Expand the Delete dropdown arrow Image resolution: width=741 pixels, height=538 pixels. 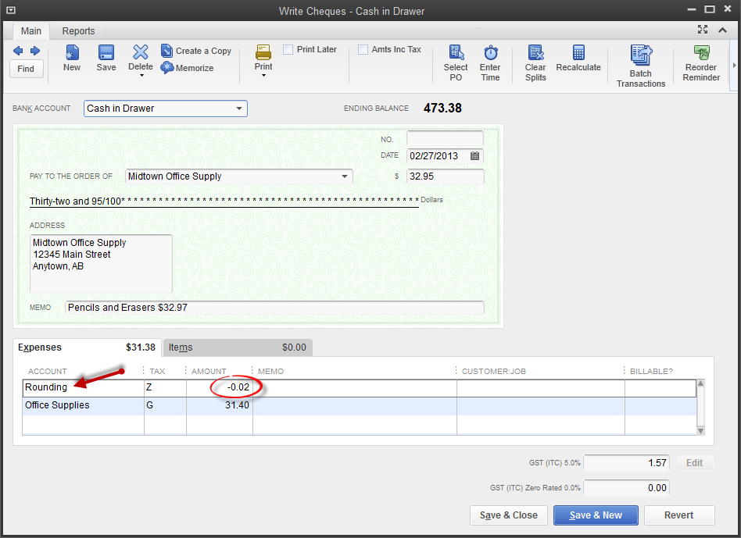tap(141, 75)
